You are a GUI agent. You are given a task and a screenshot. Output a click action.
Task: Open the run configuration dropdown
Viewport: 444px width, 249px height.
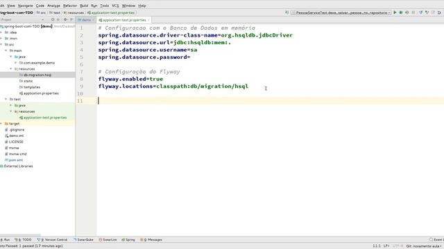tap(341, 12)
